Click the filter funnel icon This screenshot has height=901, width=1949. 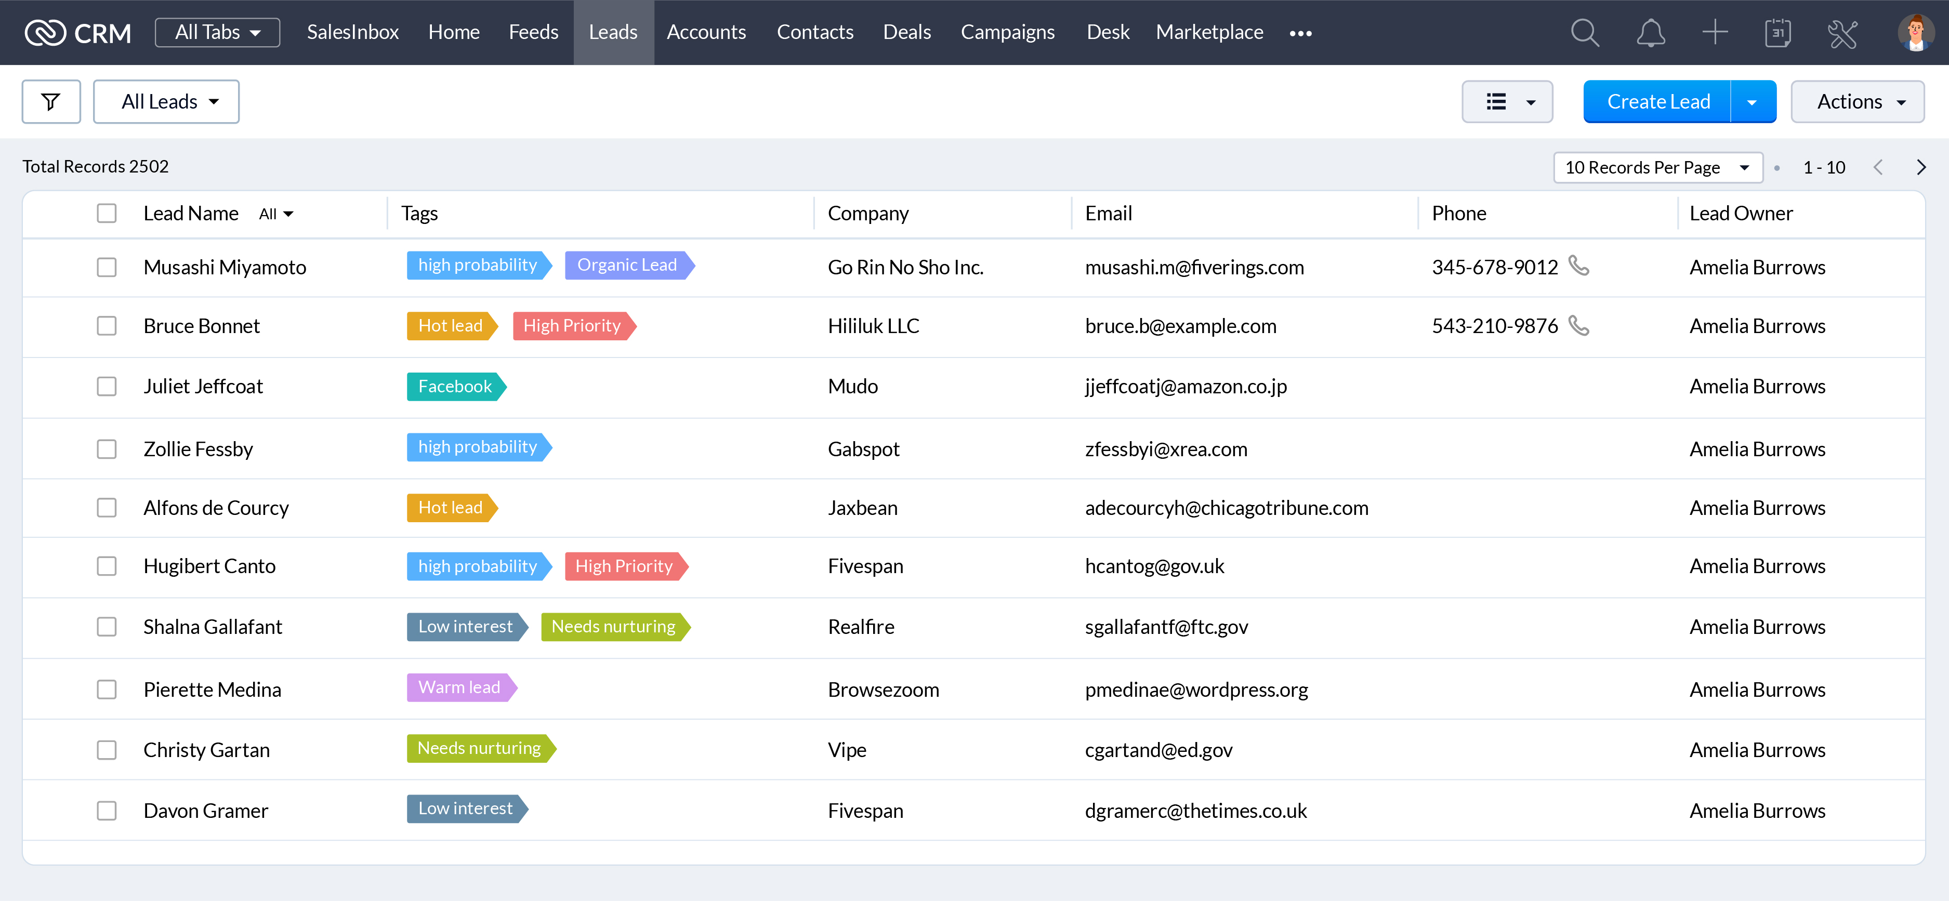51,101
